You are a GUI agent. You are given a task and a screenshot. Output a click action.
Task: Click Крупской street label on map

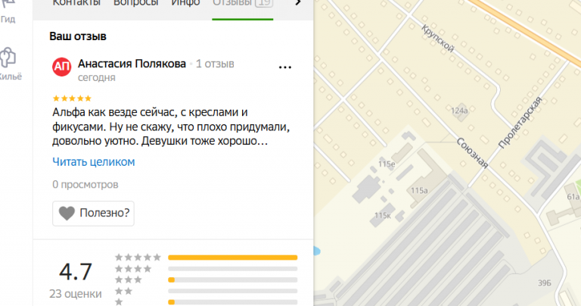(438, 39)
